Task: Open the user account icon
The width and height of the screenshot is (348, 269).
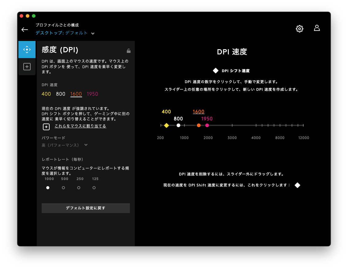Action: (x=317, y=28)
